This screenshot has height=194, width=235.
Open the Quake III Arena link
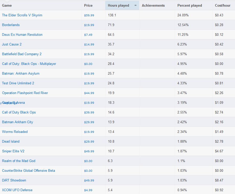[x=14, y=102]
